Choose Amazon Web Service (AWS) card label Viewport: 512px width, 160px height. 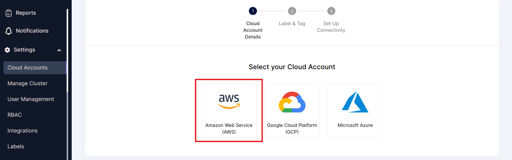coord(229,128)
